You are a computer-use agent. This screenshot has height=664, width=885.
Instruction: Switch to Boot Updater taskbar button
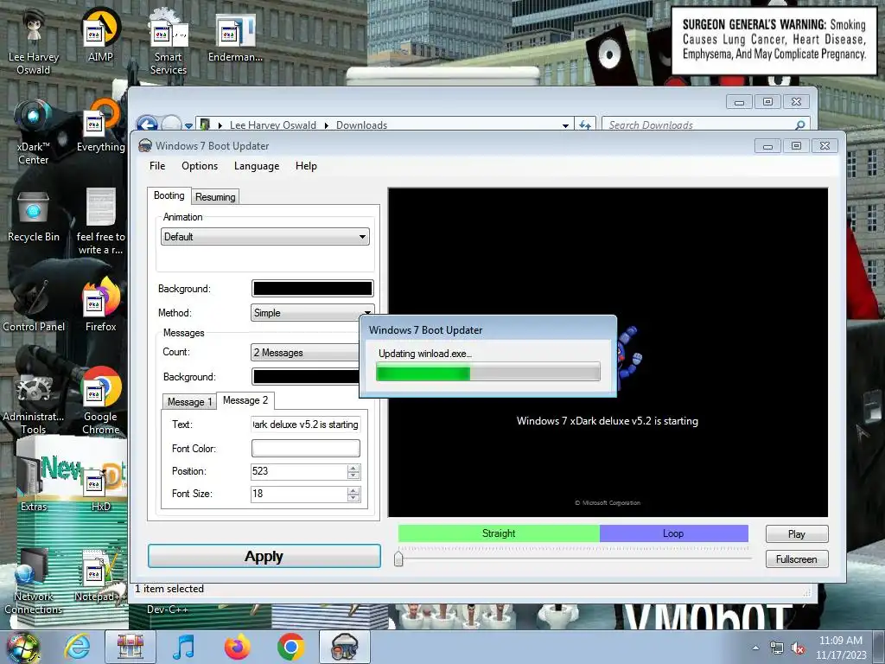[x=345, y=647]
